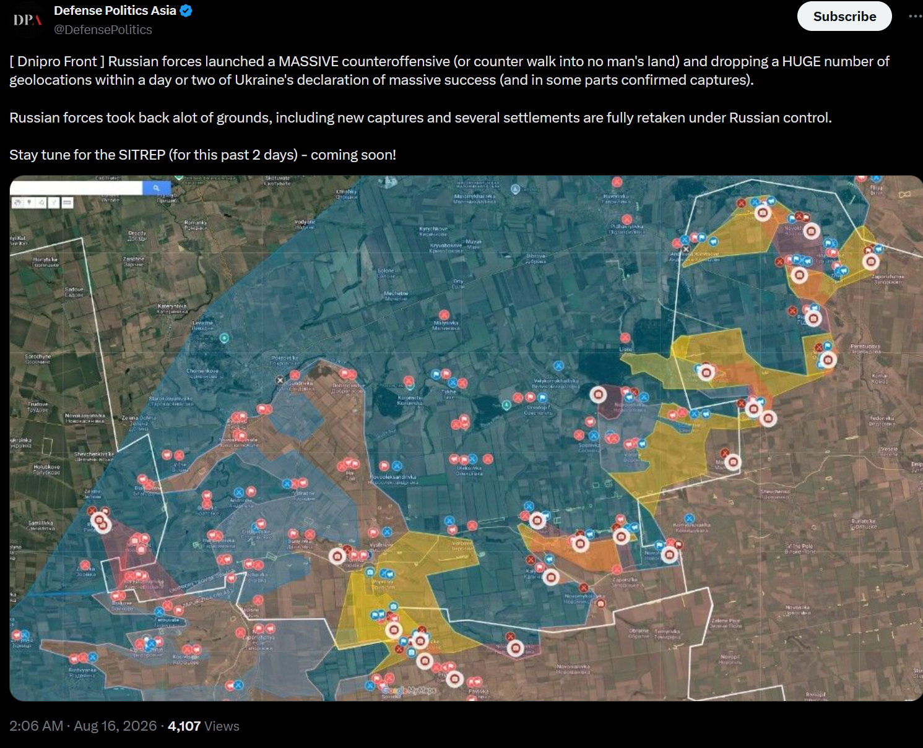Viewport: 923px width, 748px height.
Task: Open the DPA profile avatar
Action: pyautogui.click(x=27, y=19)
